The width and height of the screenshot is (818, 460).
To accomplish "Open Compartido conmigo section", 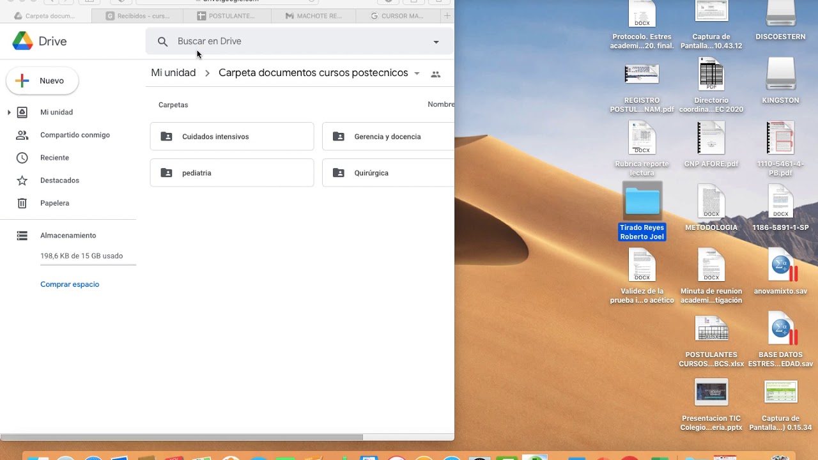I will (x=75, y=135).
